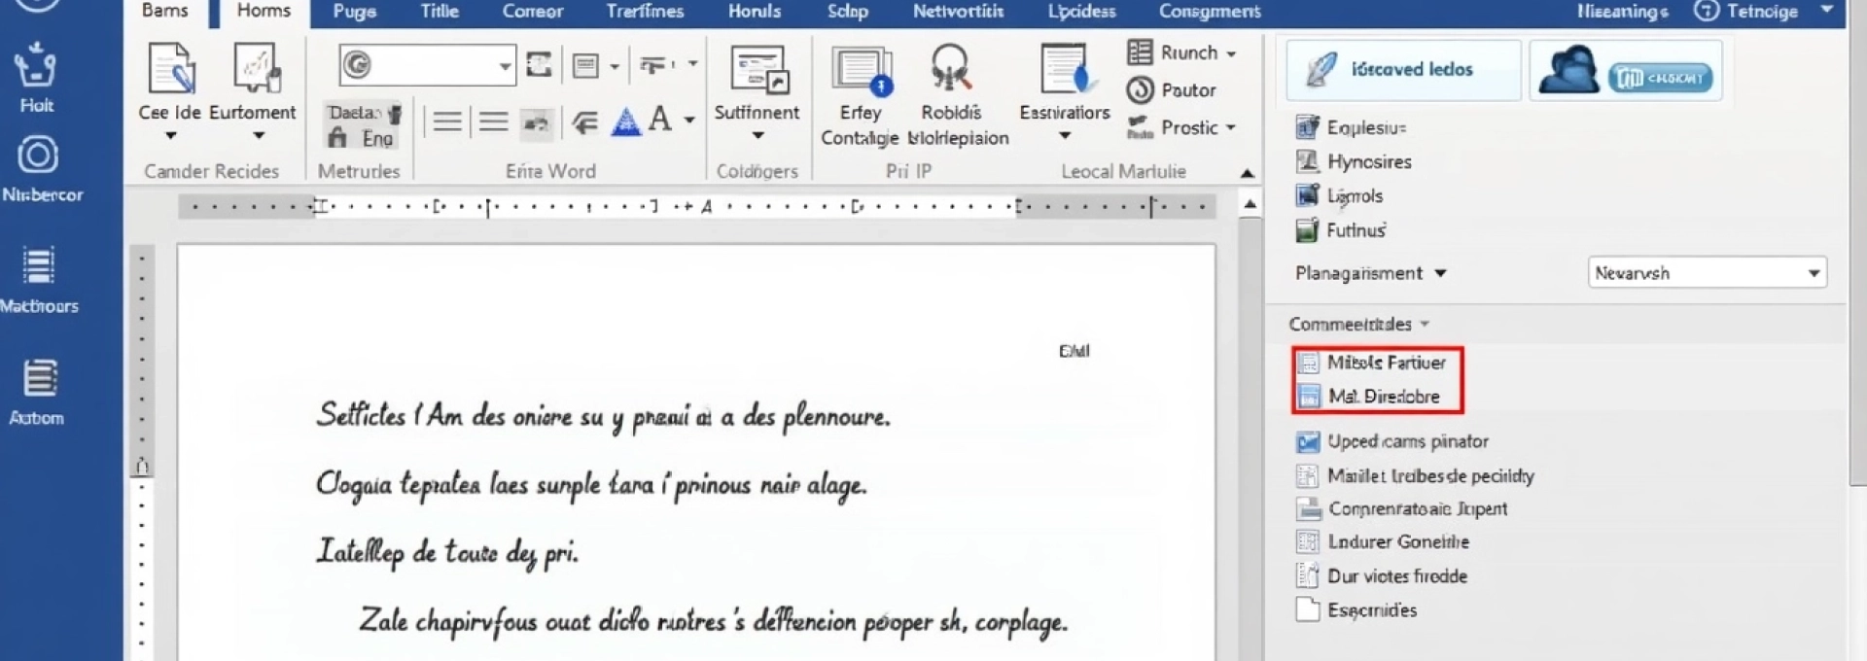Image resolution: width=1867 pixels, height=661 pixels.
Task: Switch to the Homs tab
Action: pos(264,11)
